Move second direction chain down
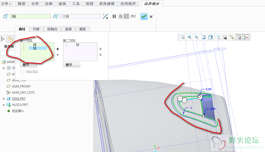This screenshot has width=265, height=152. (x=100, y=55)
